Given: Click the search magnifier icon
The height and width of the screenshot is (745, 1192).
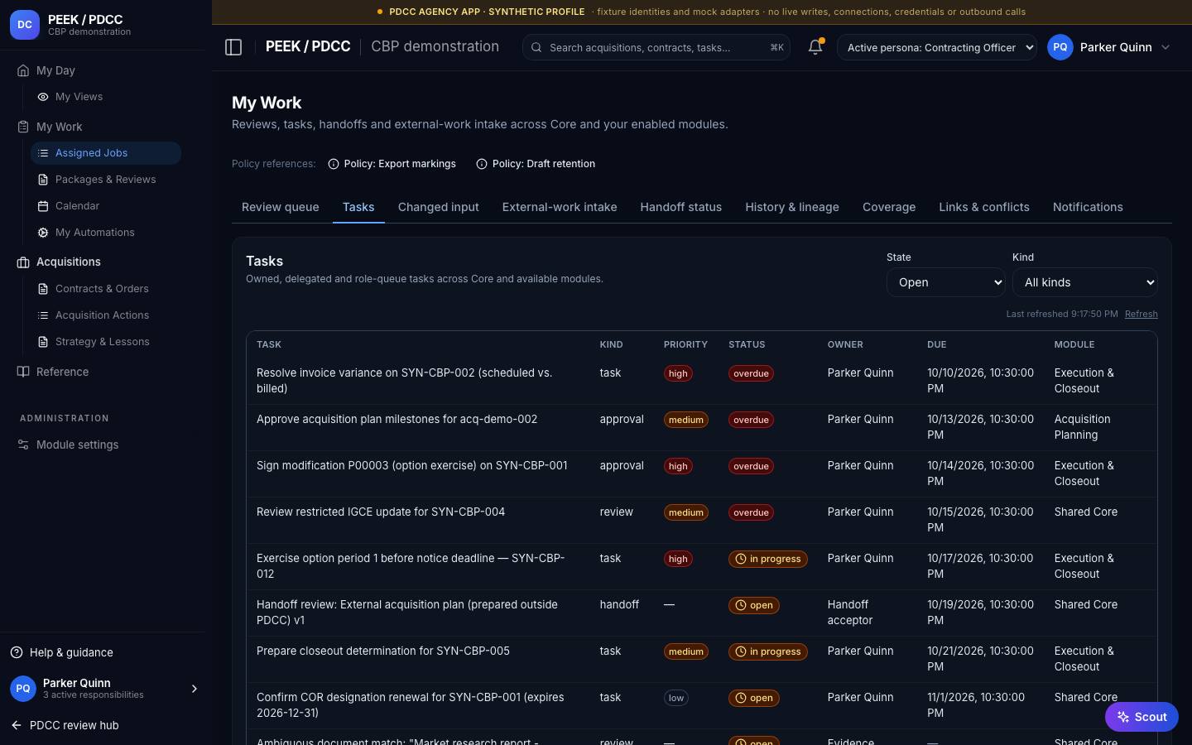Looking at the screenshot, I should (536, 47).
